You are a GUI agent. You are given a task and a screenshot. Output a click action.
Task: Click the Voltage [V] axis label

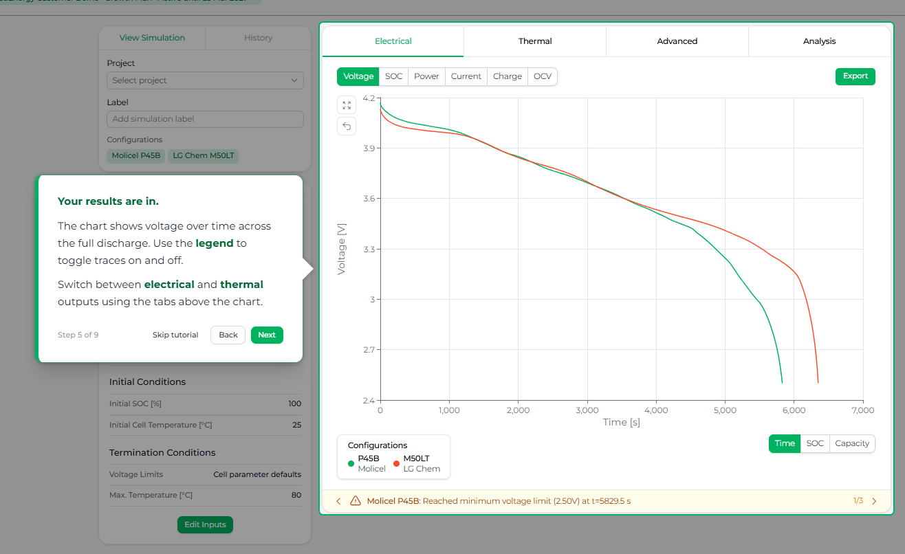pos(342,249)
